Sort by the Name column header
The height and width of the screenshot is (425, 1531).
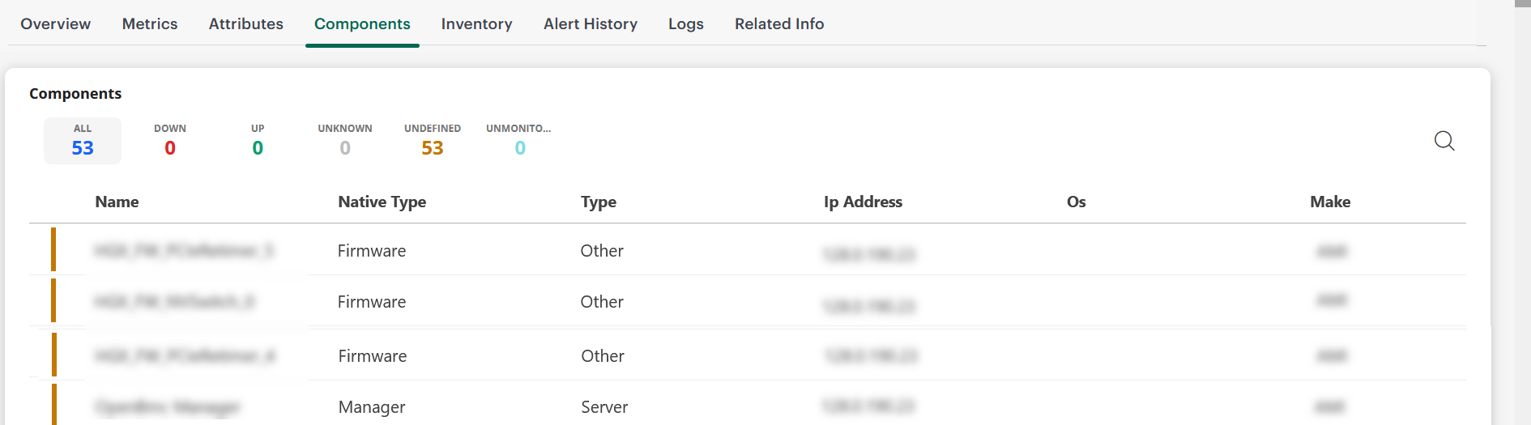coord(117,202)
